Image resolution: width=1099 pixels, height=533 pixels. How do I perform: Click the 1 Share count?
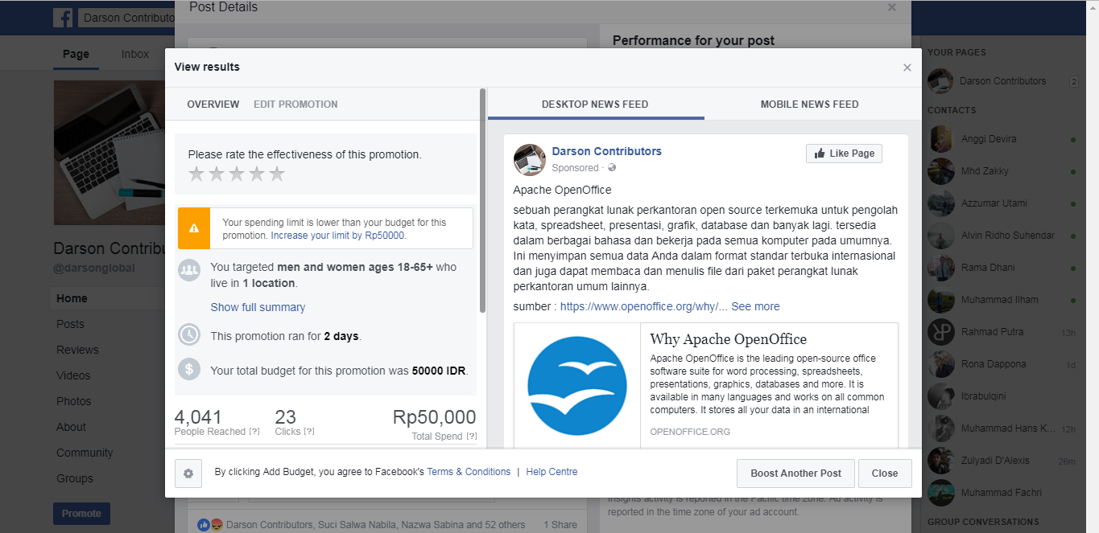point(560,525)
